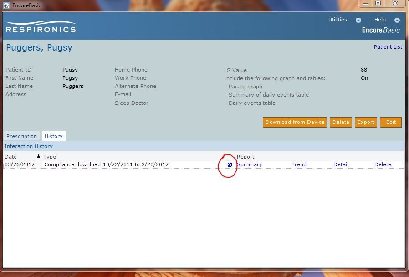Delete the compliance download row via link
This screenshot has height=277, width=409.
(383, 164)
